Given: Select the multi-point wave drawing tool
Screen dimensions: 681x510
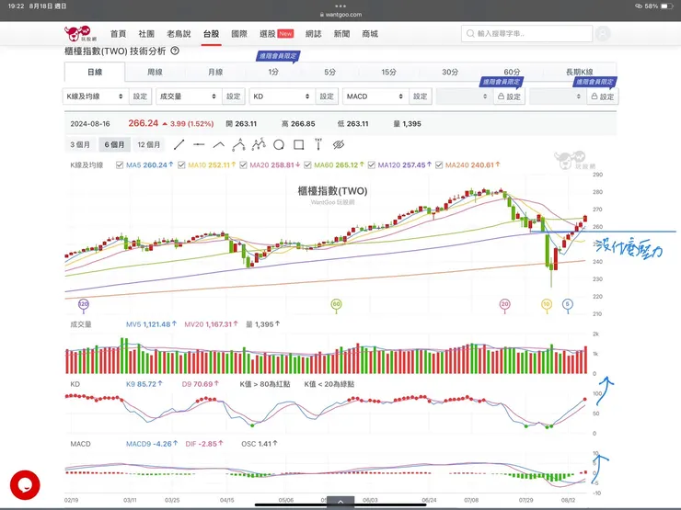Looking at the screenshot, I should pos(259,144).
